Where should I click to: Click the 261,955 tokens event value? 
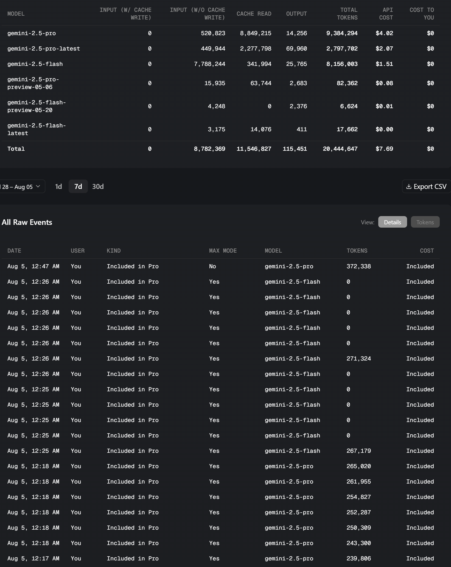point(359,482)
